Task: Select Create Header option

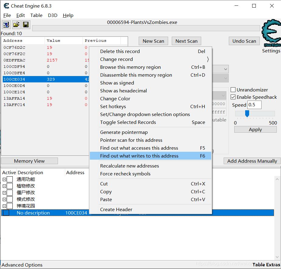Action: (151, 209)
